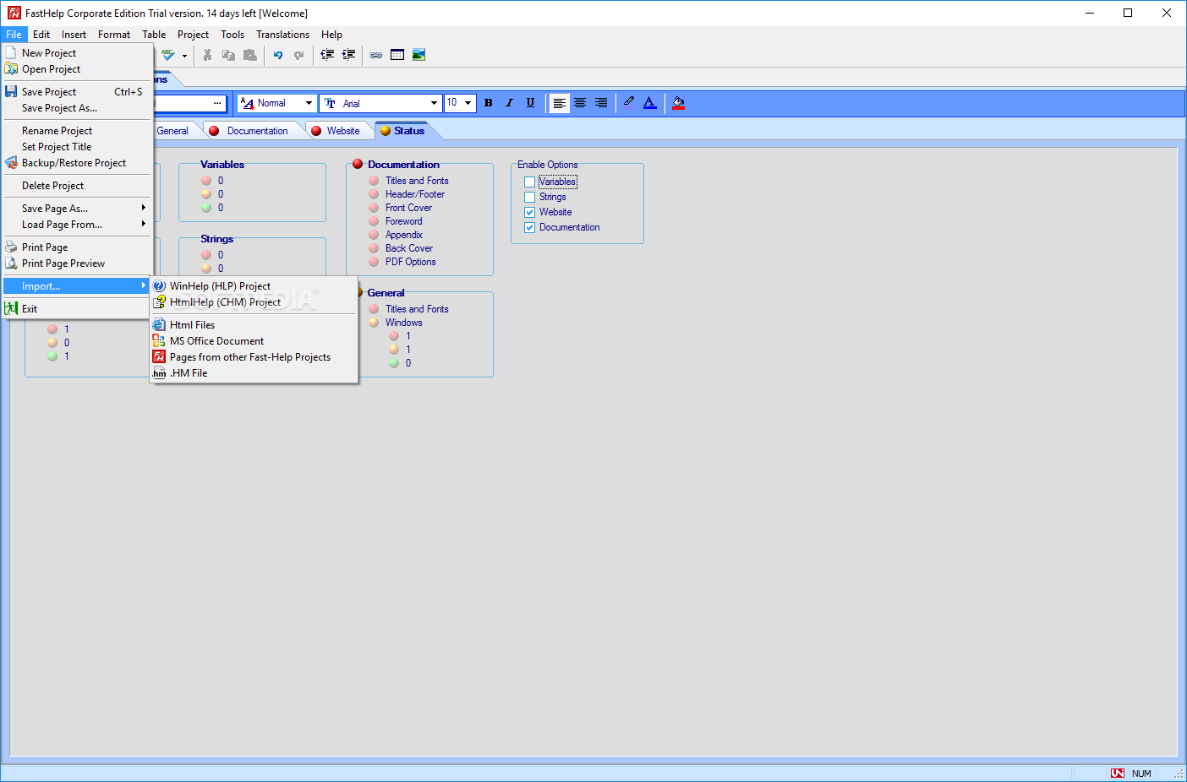1187x782 pixels.
Task: Open the Insert menu
Action: [x=74, y=35]
